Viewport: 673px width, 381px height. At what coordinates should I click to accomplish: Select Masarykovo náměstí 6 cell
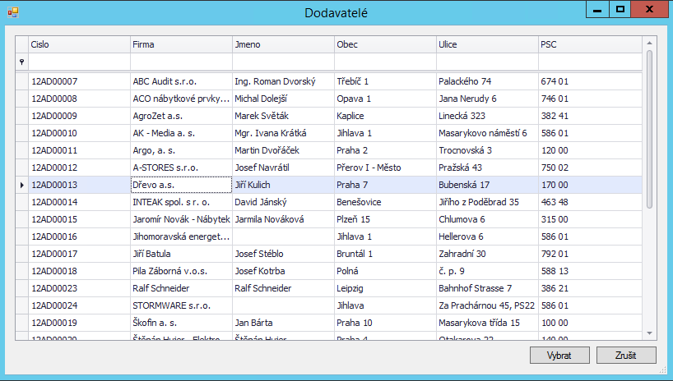click(x=488, y=133)
